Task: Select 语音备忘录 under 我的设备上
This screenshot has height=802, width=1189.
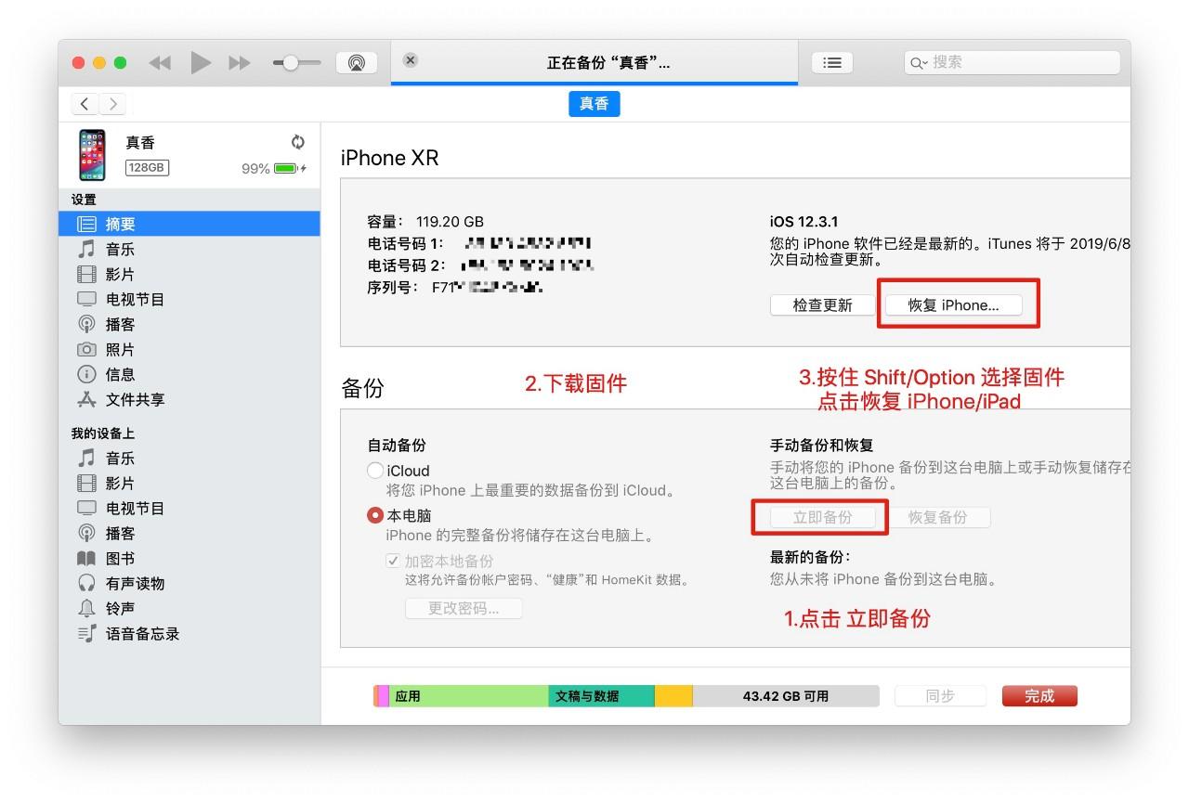Action: 149,634
